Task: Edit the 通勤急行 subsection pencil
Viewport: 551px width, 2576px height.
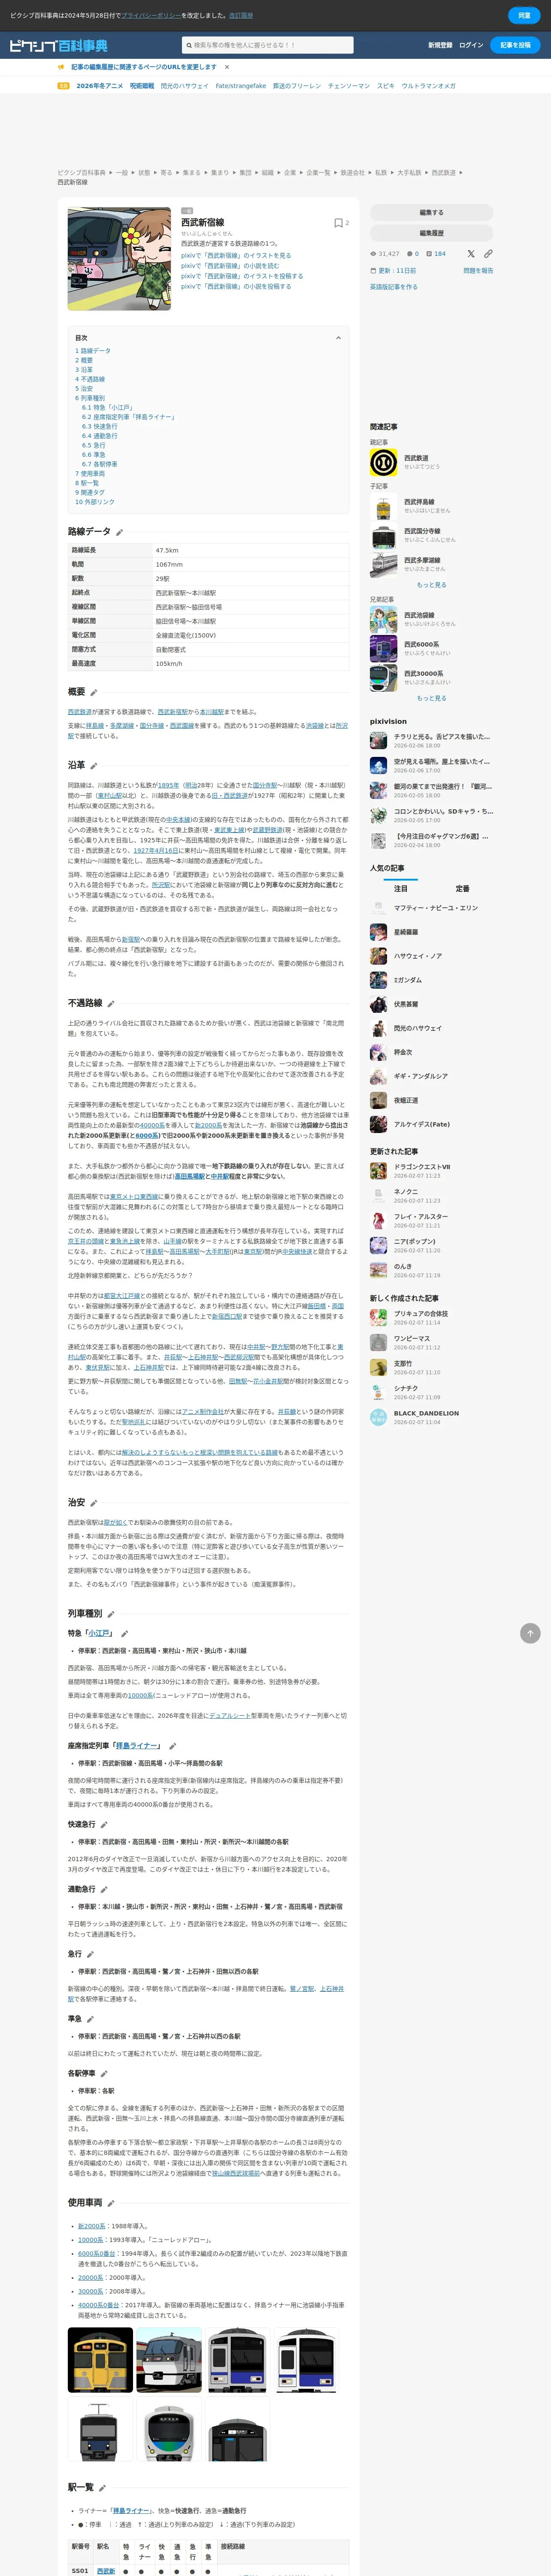Action: tap(104, 1890)
